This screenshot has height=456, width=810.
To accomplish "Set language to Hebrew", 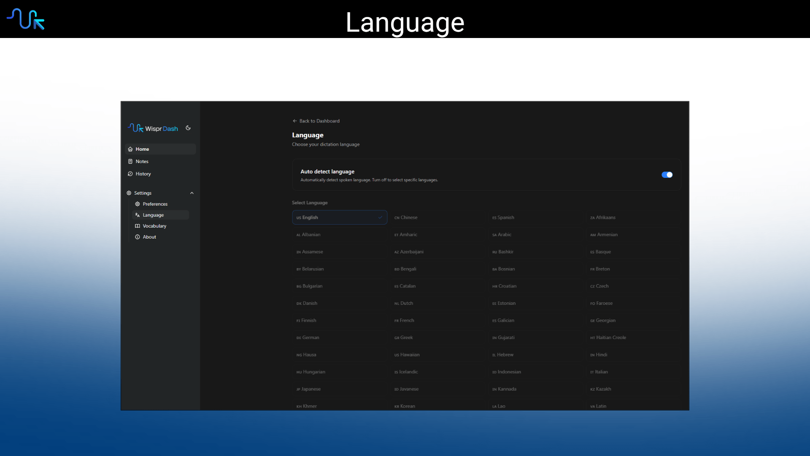I will click(535, 355).
